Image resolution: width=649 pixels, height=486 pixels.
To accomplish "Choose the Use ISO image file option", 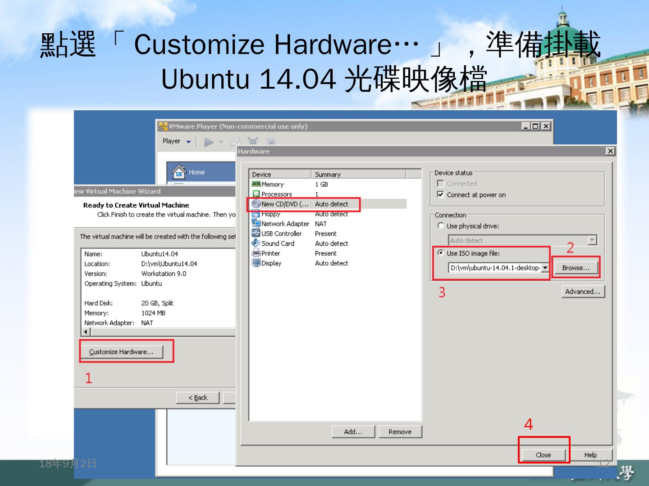I will [x=440, y=253].
